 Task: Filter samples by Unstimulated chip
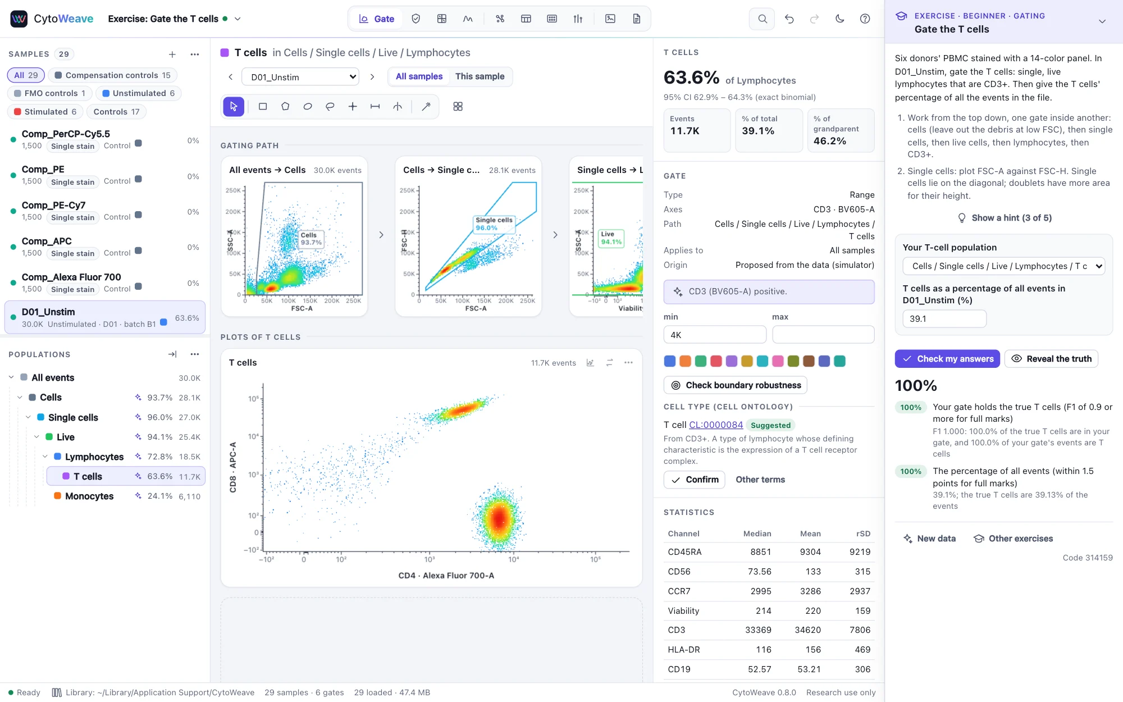(138, 93)
